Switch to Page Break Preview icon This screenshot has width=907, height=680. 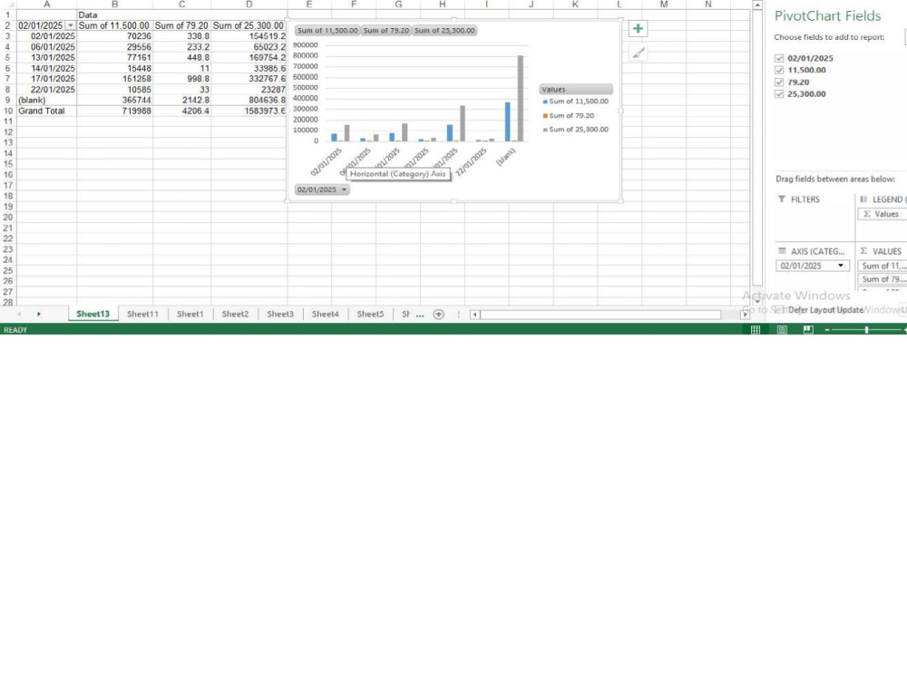[x=808, y=330]
